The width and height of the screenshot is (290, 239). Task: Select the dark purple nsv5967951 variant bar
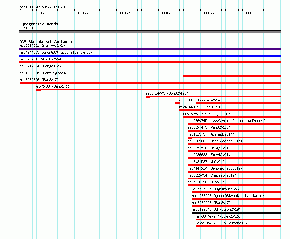tap(150, 49)
